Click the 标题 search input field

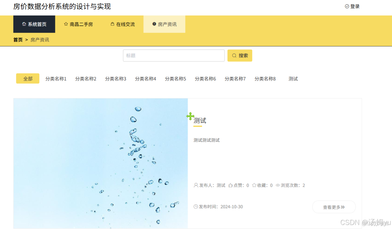click(174, 55)
